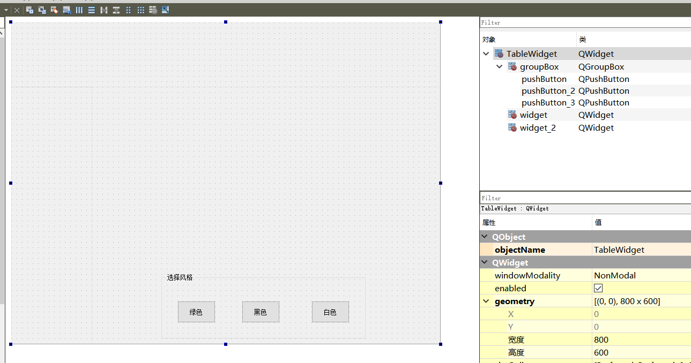The width and height of the screenshot is (691, 363).
Task: Collapse the groupBox tree node
Action: click(x=499, y=67)
